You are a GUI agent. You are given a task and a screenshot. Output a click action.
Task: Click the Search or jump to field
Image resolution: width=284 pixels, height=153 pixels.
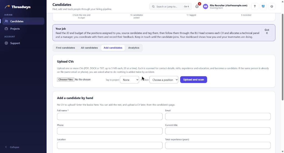[170, 6]
